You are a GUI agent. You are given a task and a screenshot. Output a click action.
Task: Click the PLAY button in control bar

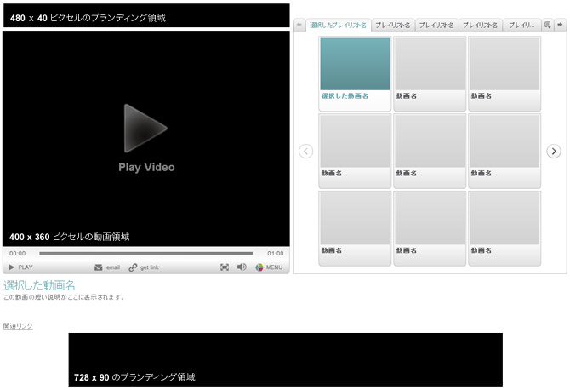[20, 267]
